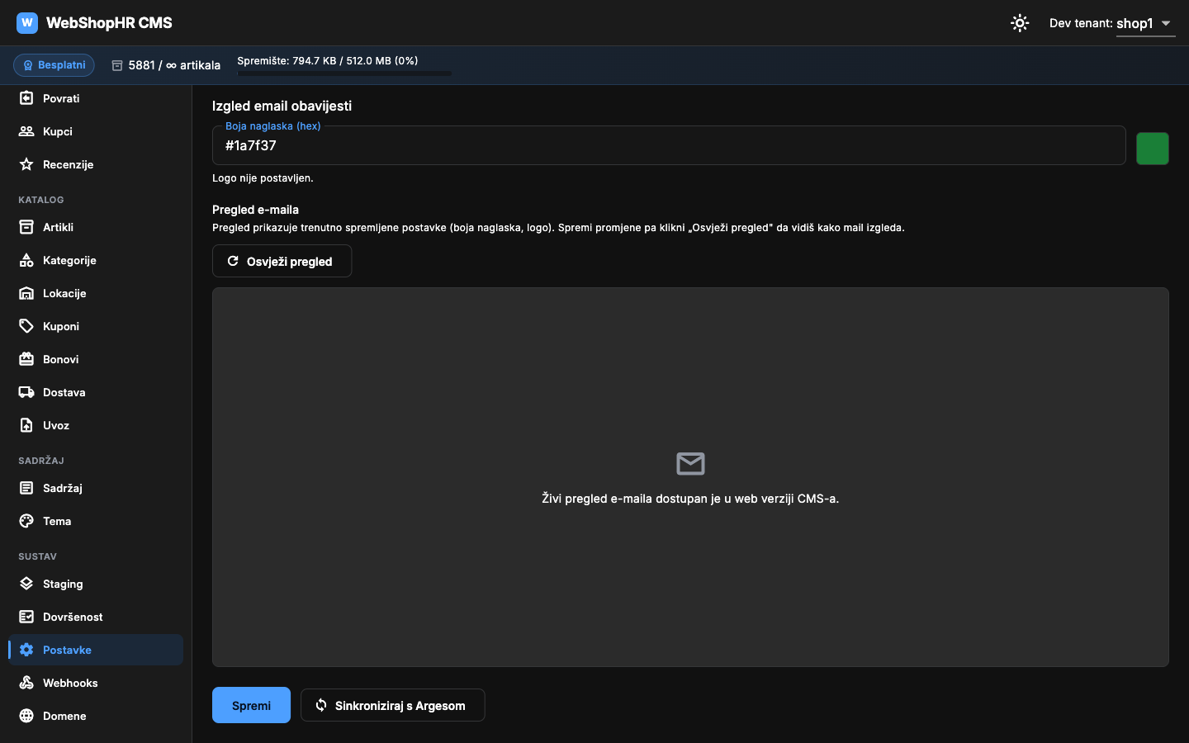This screenshot has width=1189, height=743.
Task: Click the Sadržaj label in sidebar
Action: pos(63,488)
